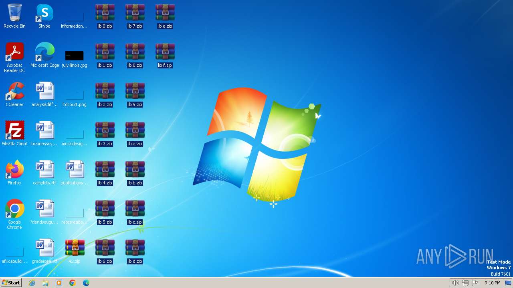Select the lib 0.zip archive

(105, 16)
